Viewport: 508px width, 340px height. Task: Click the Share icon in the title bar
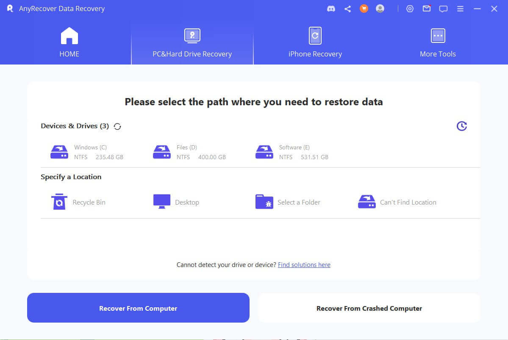[x=347, y=8]
